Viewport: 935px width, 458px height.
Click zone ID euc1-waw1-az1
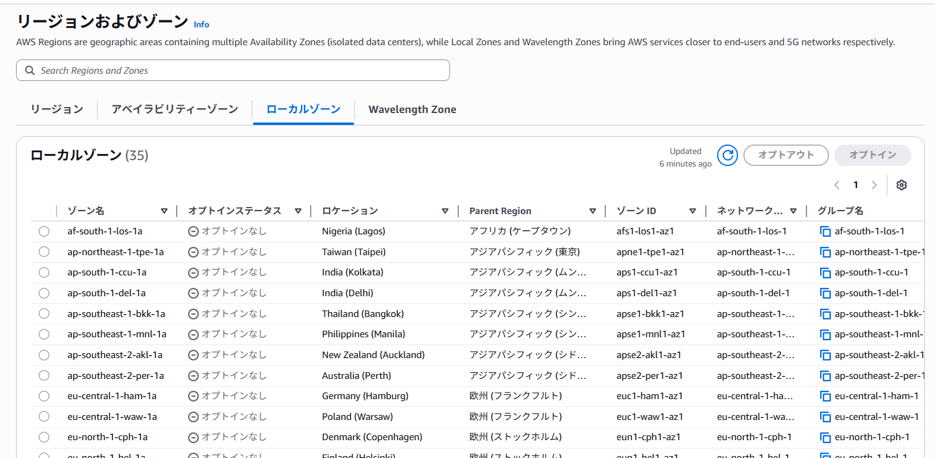[650, 417]
